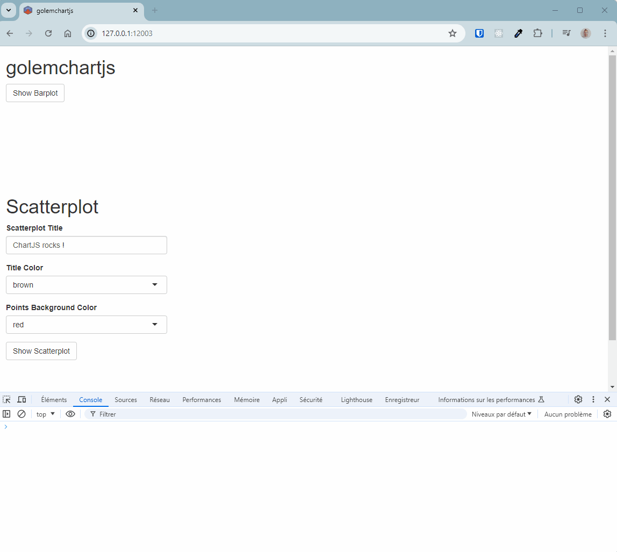The image size is (617, 552).
Task: Focus the Scatterplot Title input field
Action: (87, 245)
